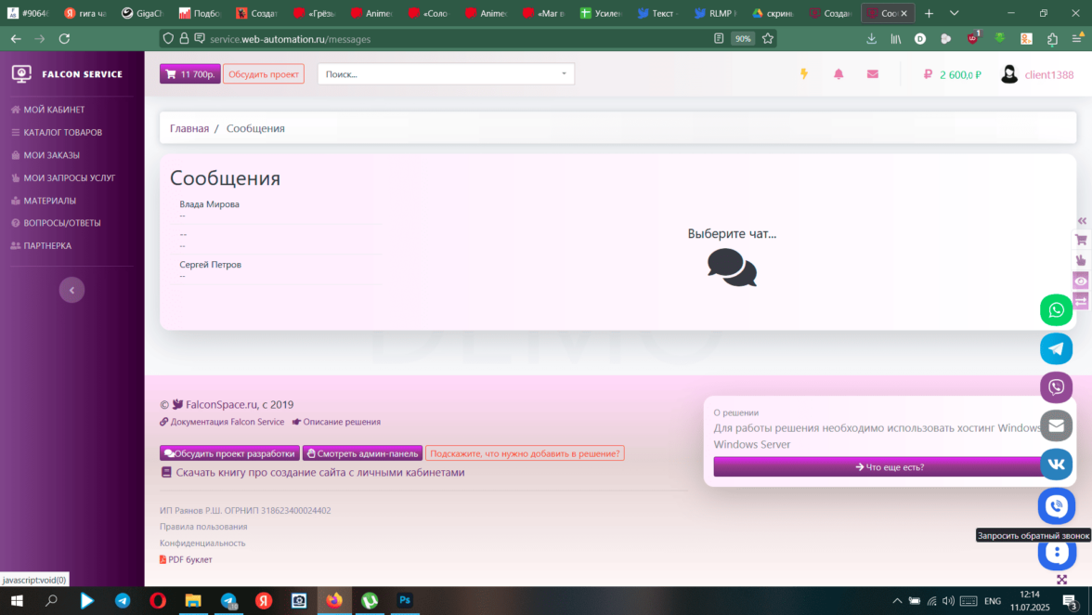Viewport: 1092px width, 615px height.
Task: Open the PDF буклет link
Action: pos(186,559)
